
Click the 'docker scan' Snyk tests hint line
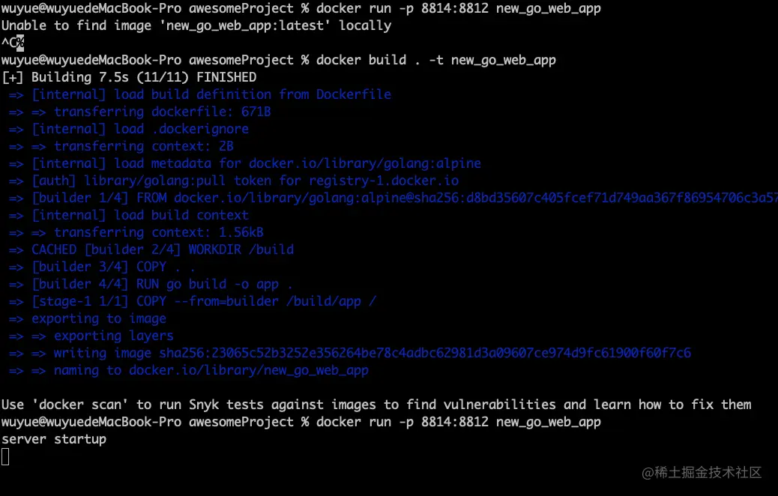click(x=375, y=405)
